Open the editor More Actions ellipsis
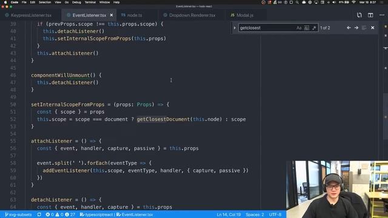The height and width of the screenshot is (218, 388). (382, 15)
